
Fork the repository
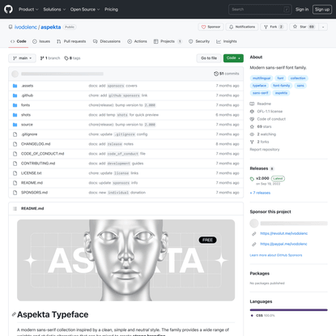[x=274, y=27]
